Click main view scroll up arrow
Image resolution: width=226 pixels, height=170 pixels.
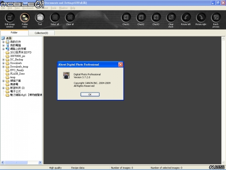[x=223, y=39]
